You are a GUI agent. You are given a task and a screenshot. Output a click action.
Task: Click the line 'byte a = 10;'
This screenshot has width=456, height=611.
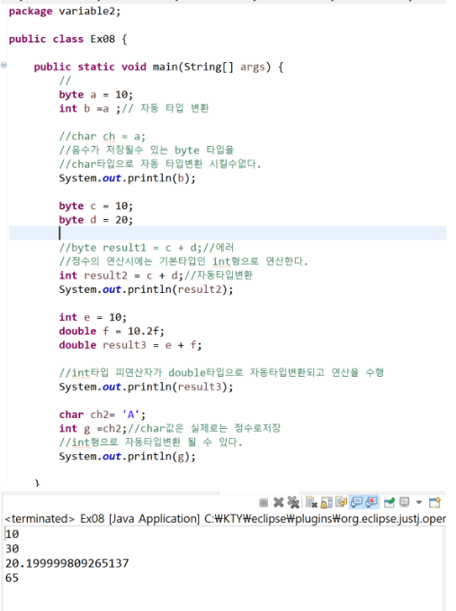[x=95, y=95]
